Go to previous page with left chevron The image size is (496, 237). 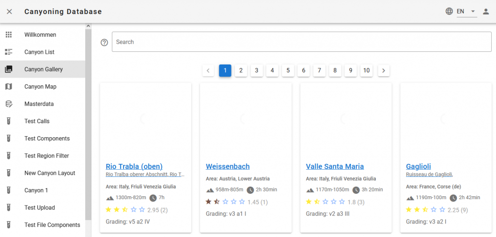[x=208, y=71]
